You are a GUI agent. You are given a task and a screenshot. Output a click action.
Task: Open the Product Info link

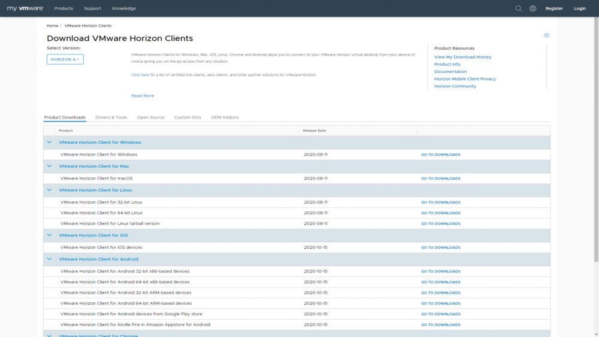447,64
